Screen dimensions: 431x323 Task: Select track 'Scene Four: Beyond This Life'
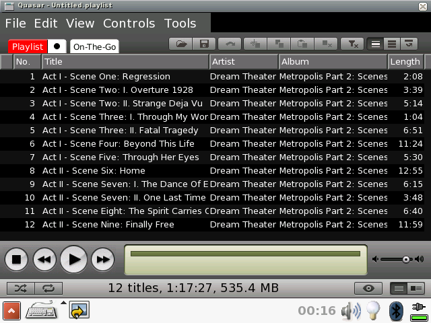(212, 143)
